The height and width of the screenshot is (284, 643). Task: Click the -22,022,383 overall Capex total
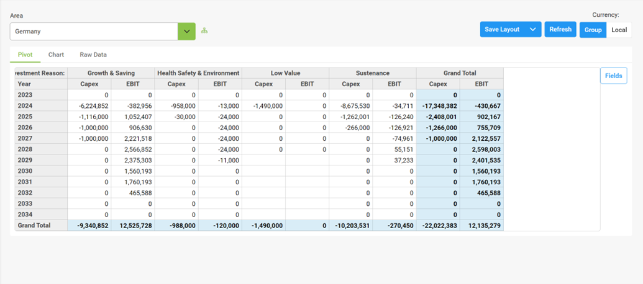438,225
